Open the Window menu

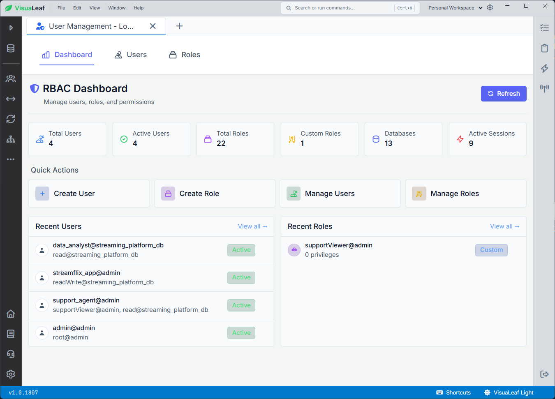point(117,8)
